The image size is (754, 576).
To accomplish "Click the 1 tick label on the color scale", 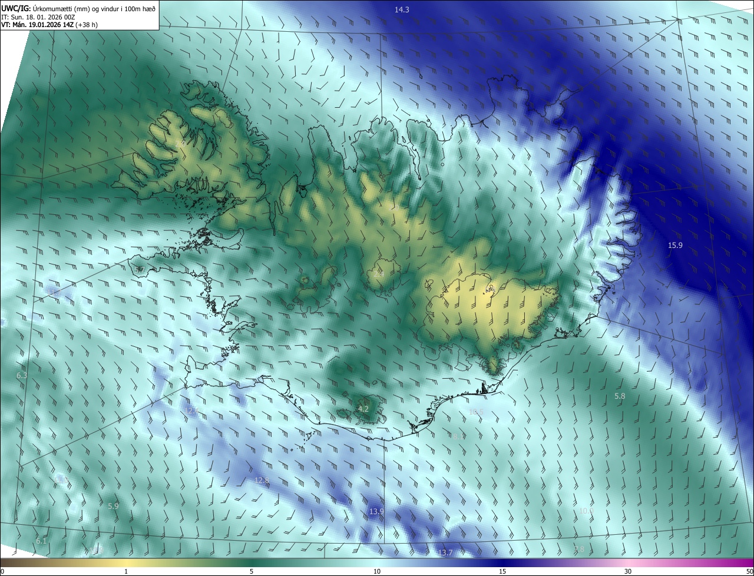I will click(126, 571).
